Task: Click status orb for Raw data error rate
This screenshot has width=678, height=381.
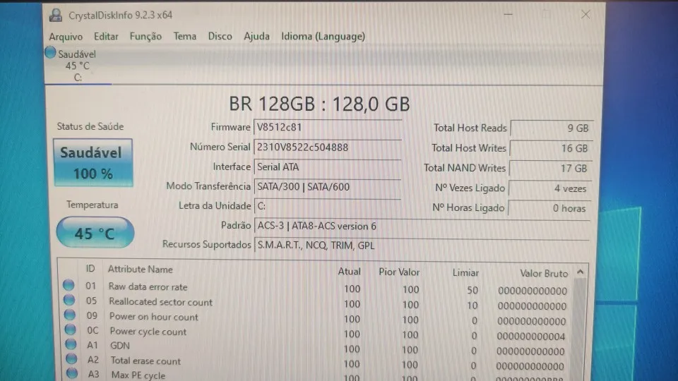Action: (x=69, y=286)
